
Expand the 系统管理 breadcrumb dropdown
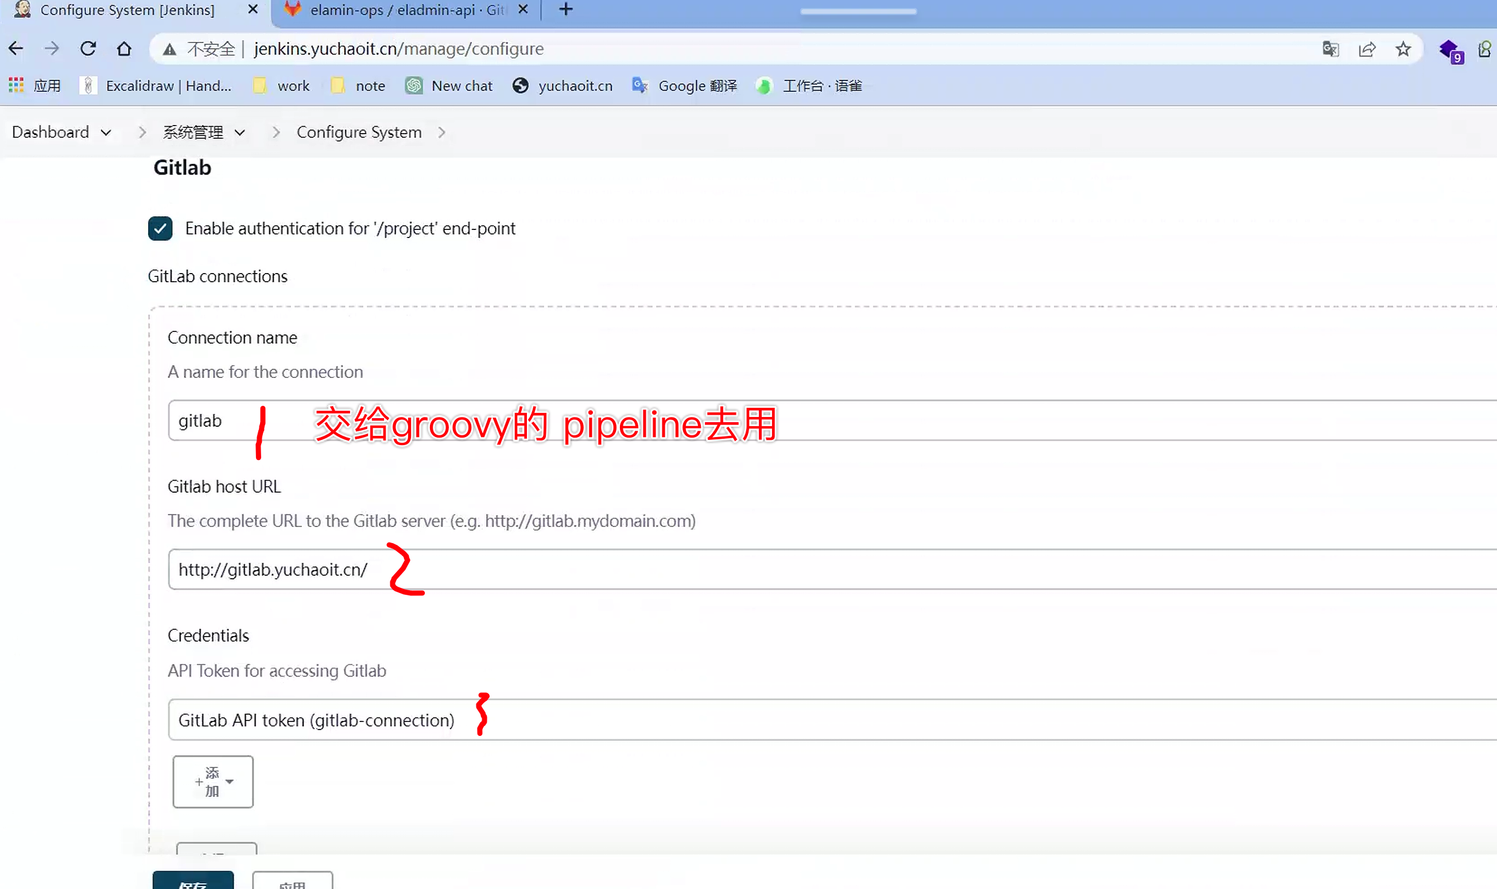pos(240,132)
